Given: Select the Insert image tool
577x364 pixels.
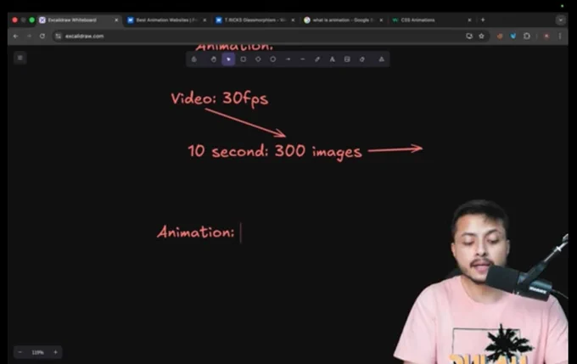Looking at the screenshot, I should pyautogui.click(x=347, y=59).
